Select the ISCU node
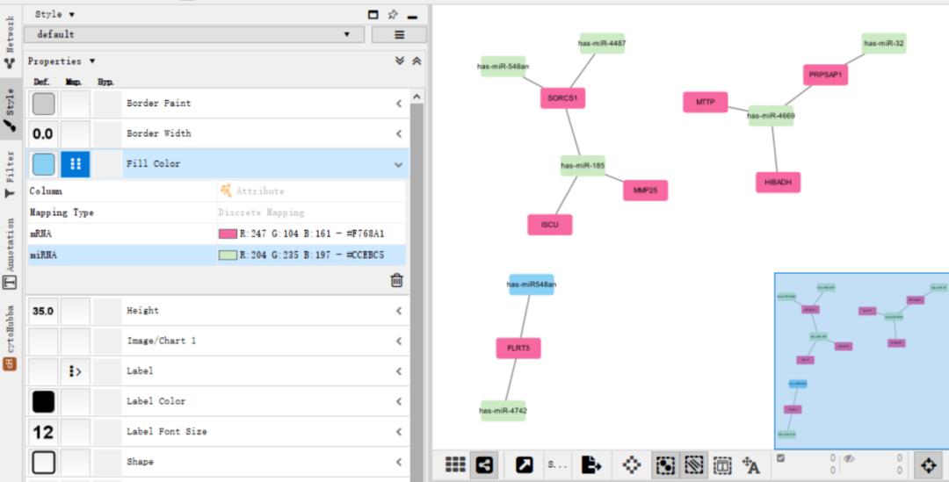The image size is (949, 482). [x=549, y=225]
